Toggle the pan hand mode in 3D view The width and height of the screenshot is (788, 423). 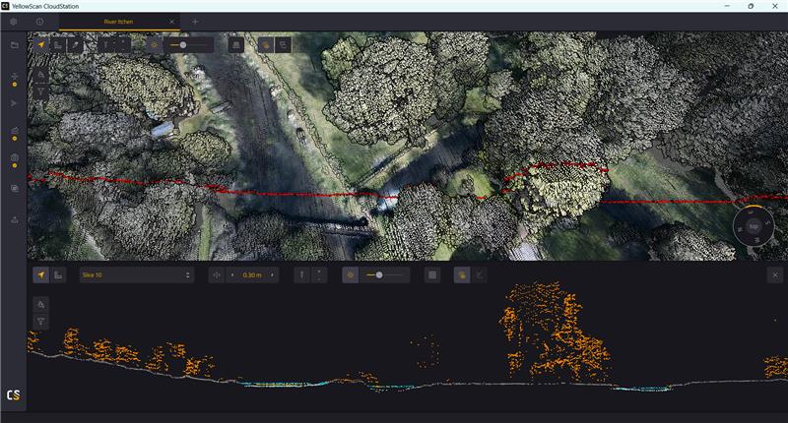coord(266,45)
